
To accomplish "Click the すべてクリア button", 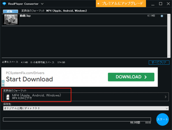I will pos(159,62).
